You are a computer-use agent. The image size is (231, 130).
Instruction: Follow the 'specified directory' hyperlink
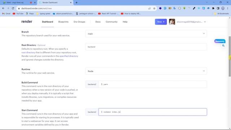click(69, 56)
